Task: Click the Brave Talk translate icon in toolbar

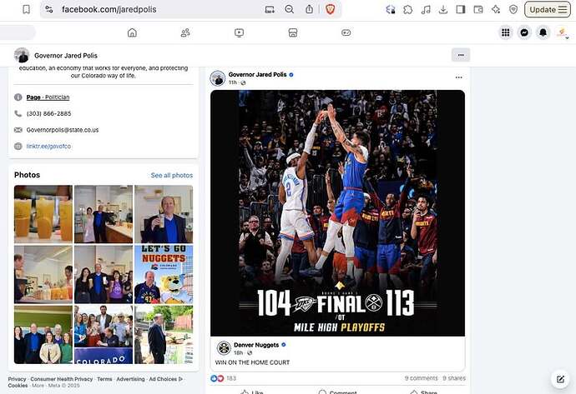Action: coord(390,9)
